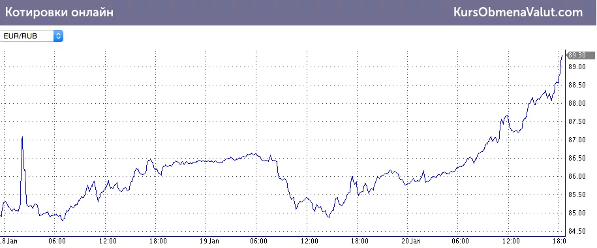Click the dropdown arrow stepper icon
Image resolution: width=597 pixels, height=248 pixels.
click(x=58, y=36)
